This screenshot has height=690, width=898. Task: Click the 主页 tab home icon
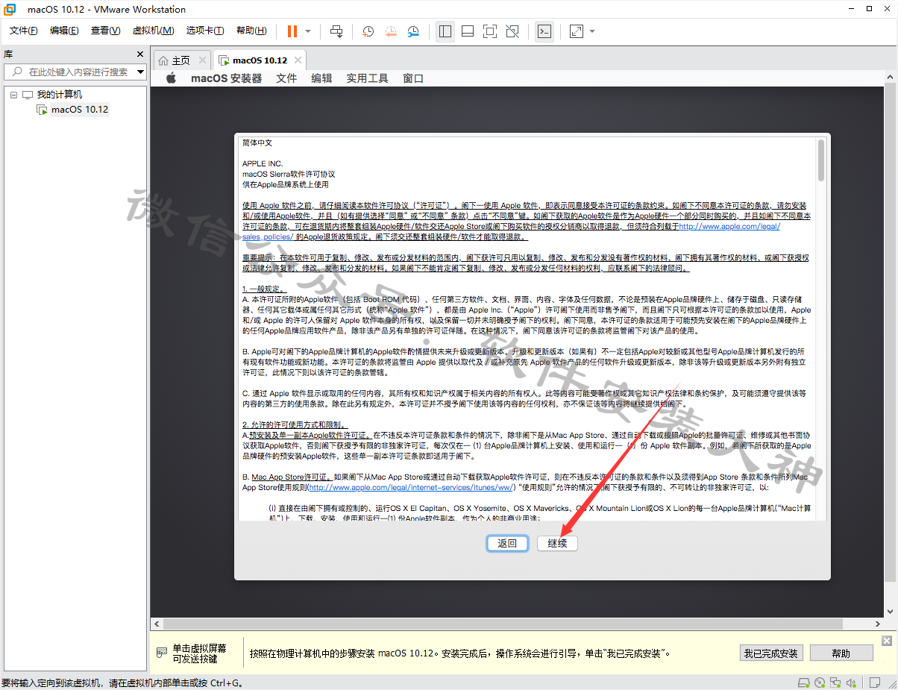click(x=163, y=60)
